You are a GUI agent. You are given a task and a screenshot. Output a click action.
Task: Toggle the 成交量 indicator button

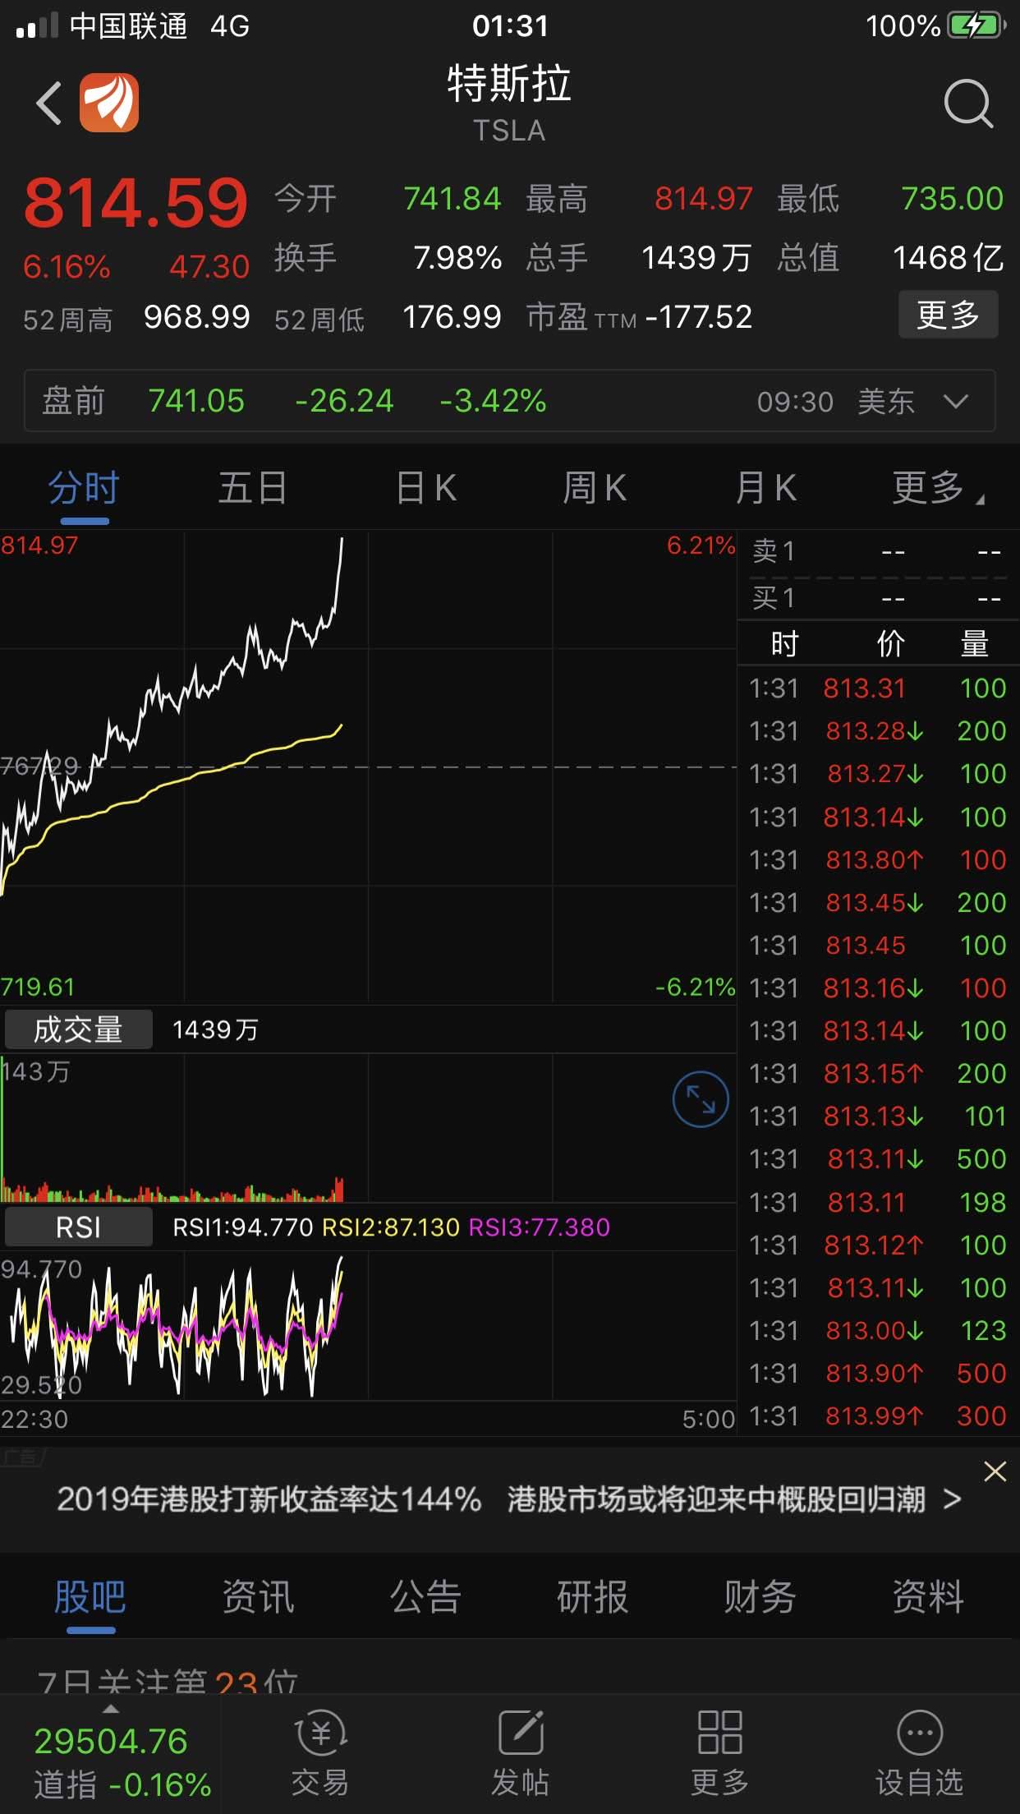click(x=78, y=1029)
